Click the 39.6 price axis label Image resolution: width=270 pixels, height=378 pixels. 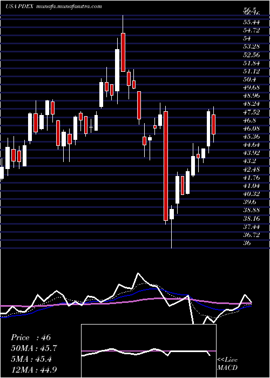click(250, 202)
